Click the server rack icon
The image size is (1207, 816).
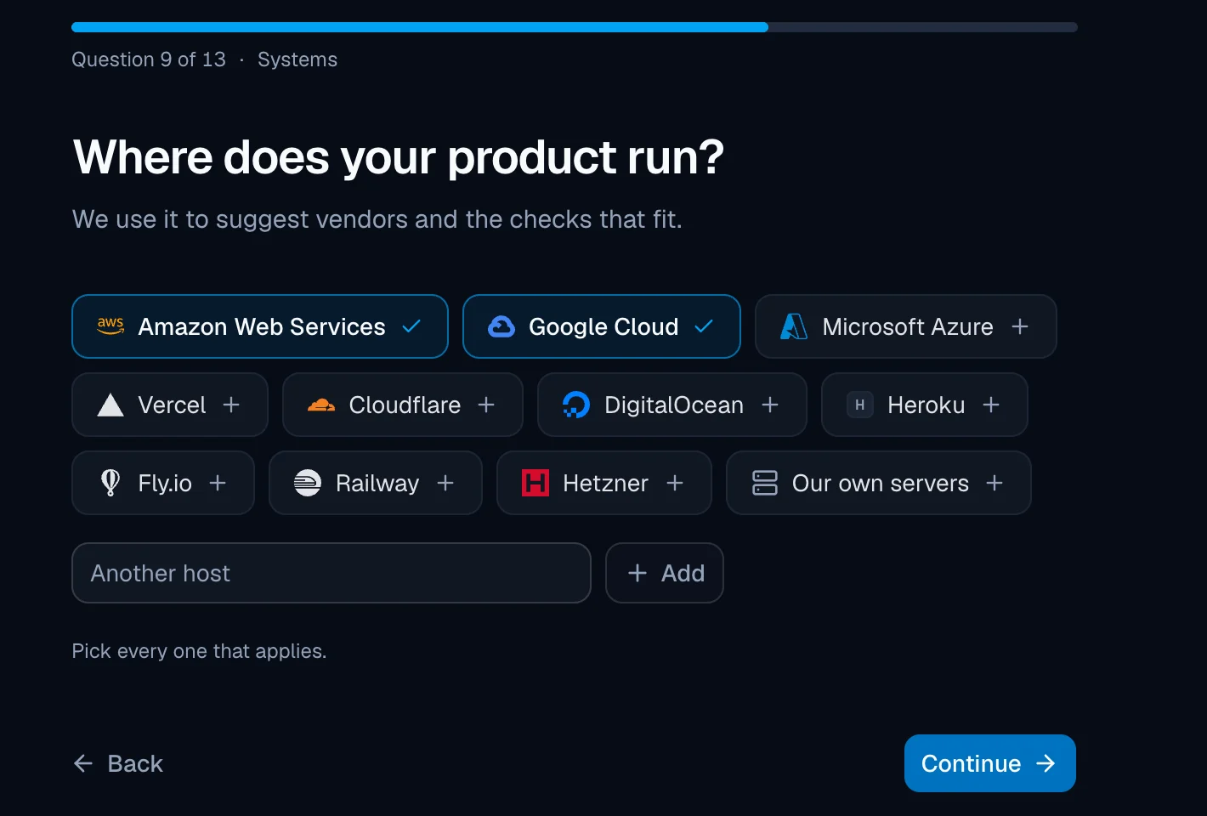pos(765,483)
